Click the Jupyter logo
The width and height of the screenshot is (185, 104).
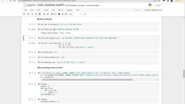pyautogui.click(x=29, y=5)
